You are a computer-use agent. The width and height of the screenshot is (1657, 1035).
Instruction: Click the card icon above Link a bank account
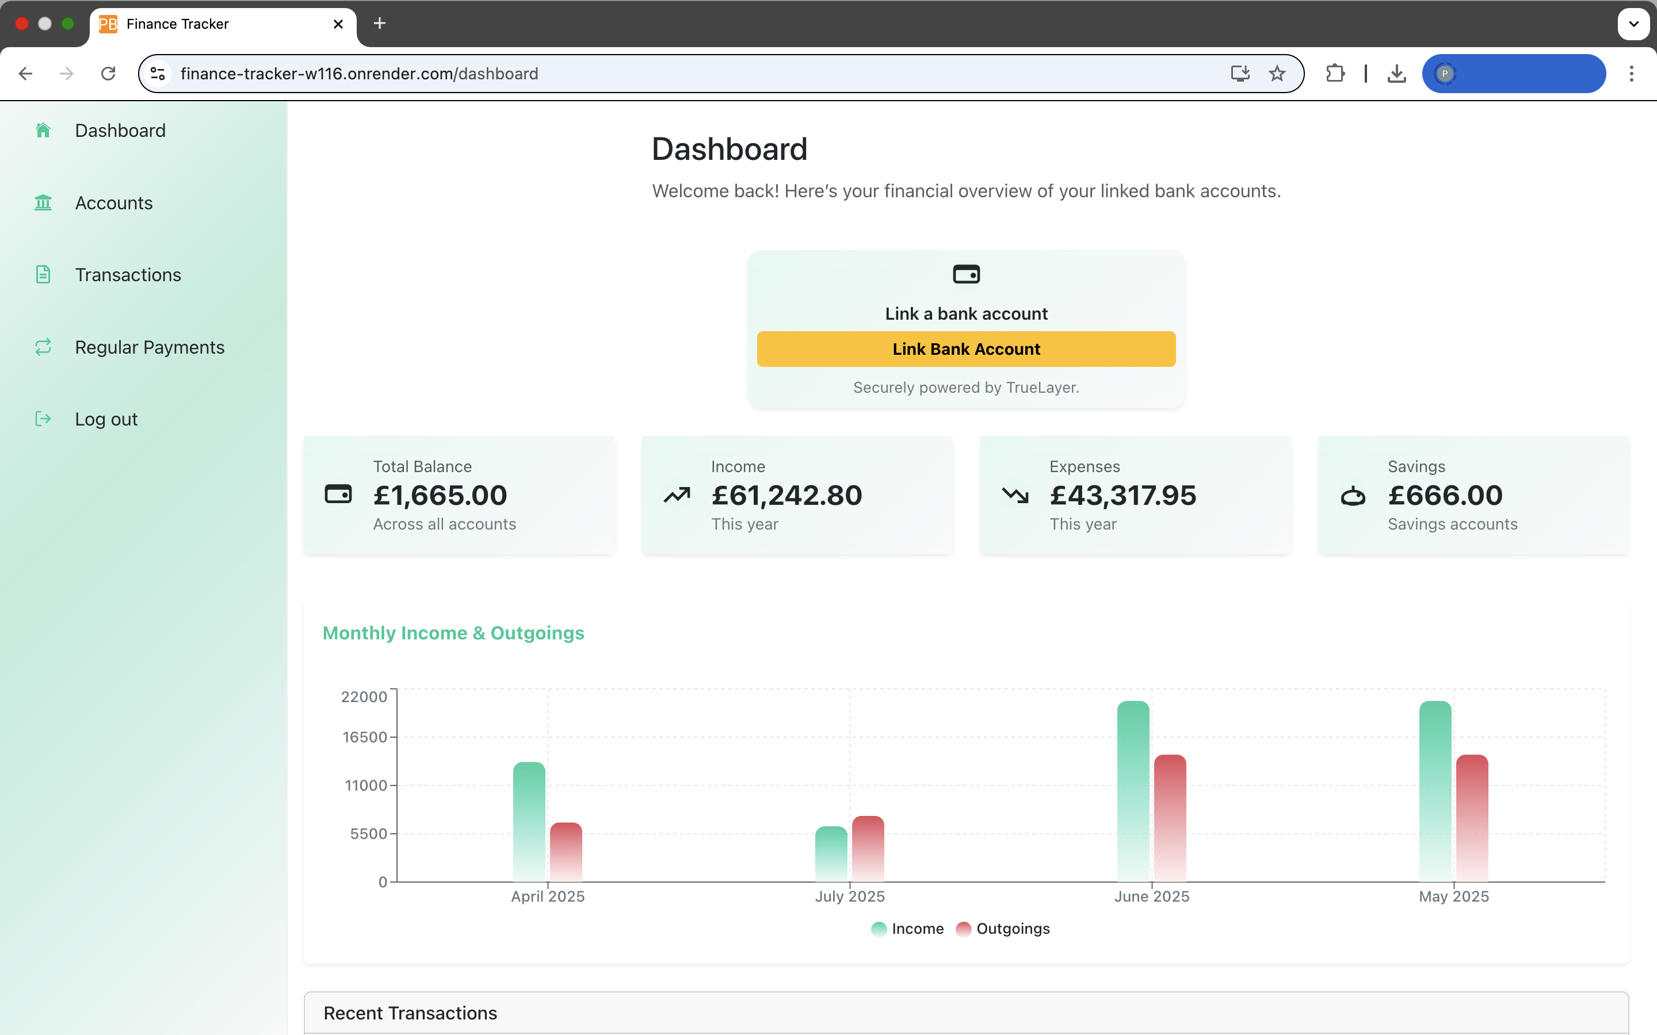[965, 274]
